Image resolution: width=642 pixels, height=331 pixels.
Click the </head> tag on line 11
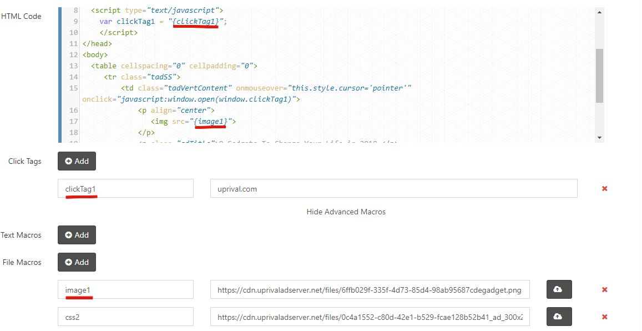tap(97, 44)
